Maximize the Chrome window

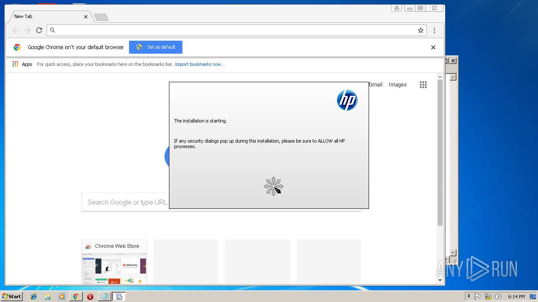click(x=420, y=8)
